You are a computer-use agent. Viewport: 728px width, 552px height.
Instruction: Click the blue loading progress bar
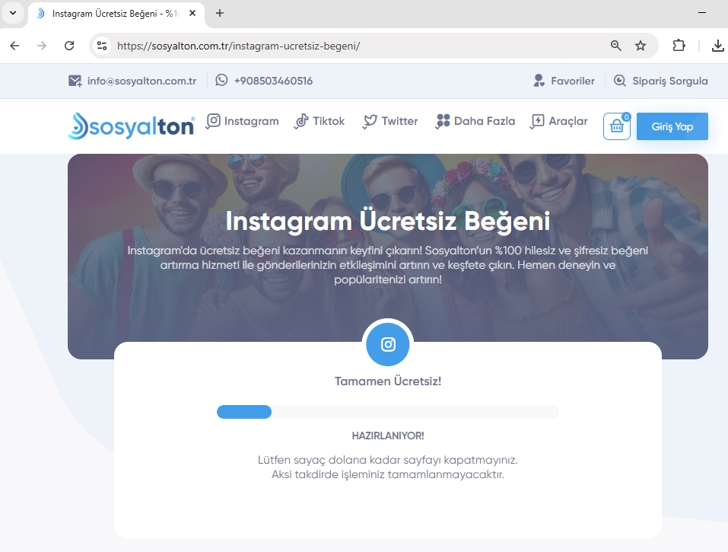243,411
